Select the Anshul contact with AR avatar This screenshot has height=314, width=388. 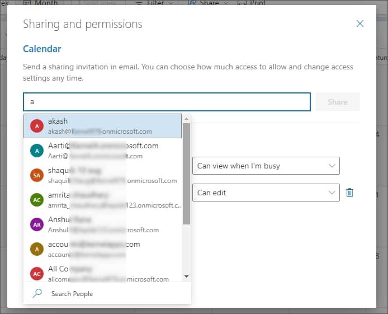point(102,224)
